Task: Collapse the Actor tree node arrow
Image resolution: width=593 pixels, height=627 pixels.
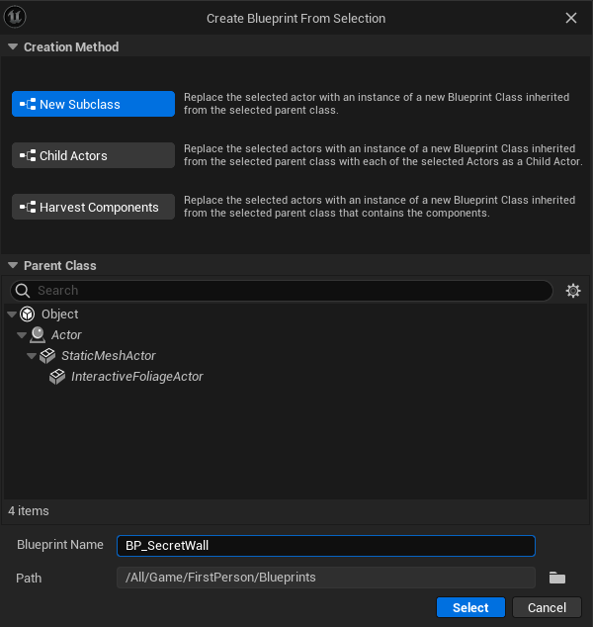Action: pos(22,335)
